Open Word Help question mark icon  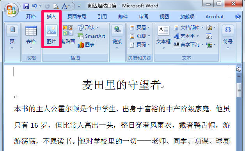pyautogui.click(x=238, y=16)
